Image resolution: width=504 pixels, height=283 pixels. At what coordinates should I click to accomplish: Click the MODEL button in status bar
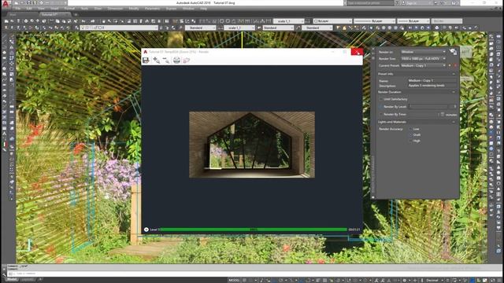(x=234, y=280)
